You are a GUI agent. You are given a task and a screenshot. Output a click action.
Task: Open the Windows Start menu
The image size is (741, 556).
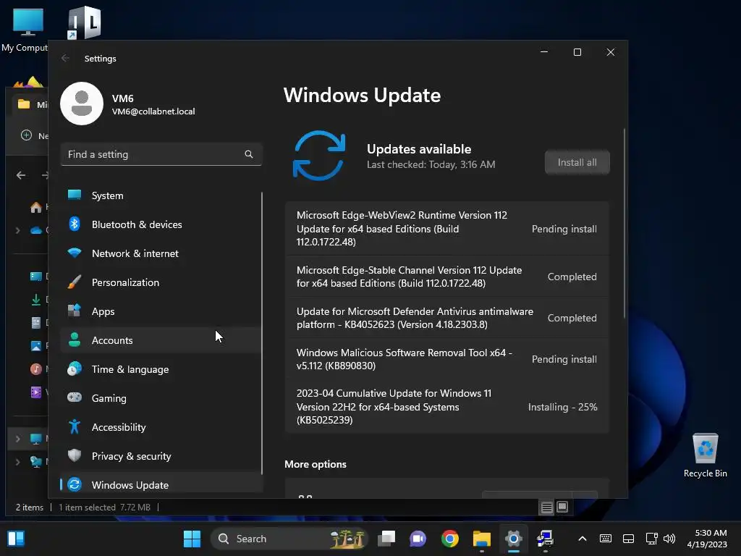point(192,539)
